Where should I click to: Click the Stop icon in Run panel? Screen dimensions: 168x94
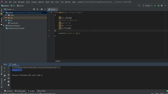point(5,71)
